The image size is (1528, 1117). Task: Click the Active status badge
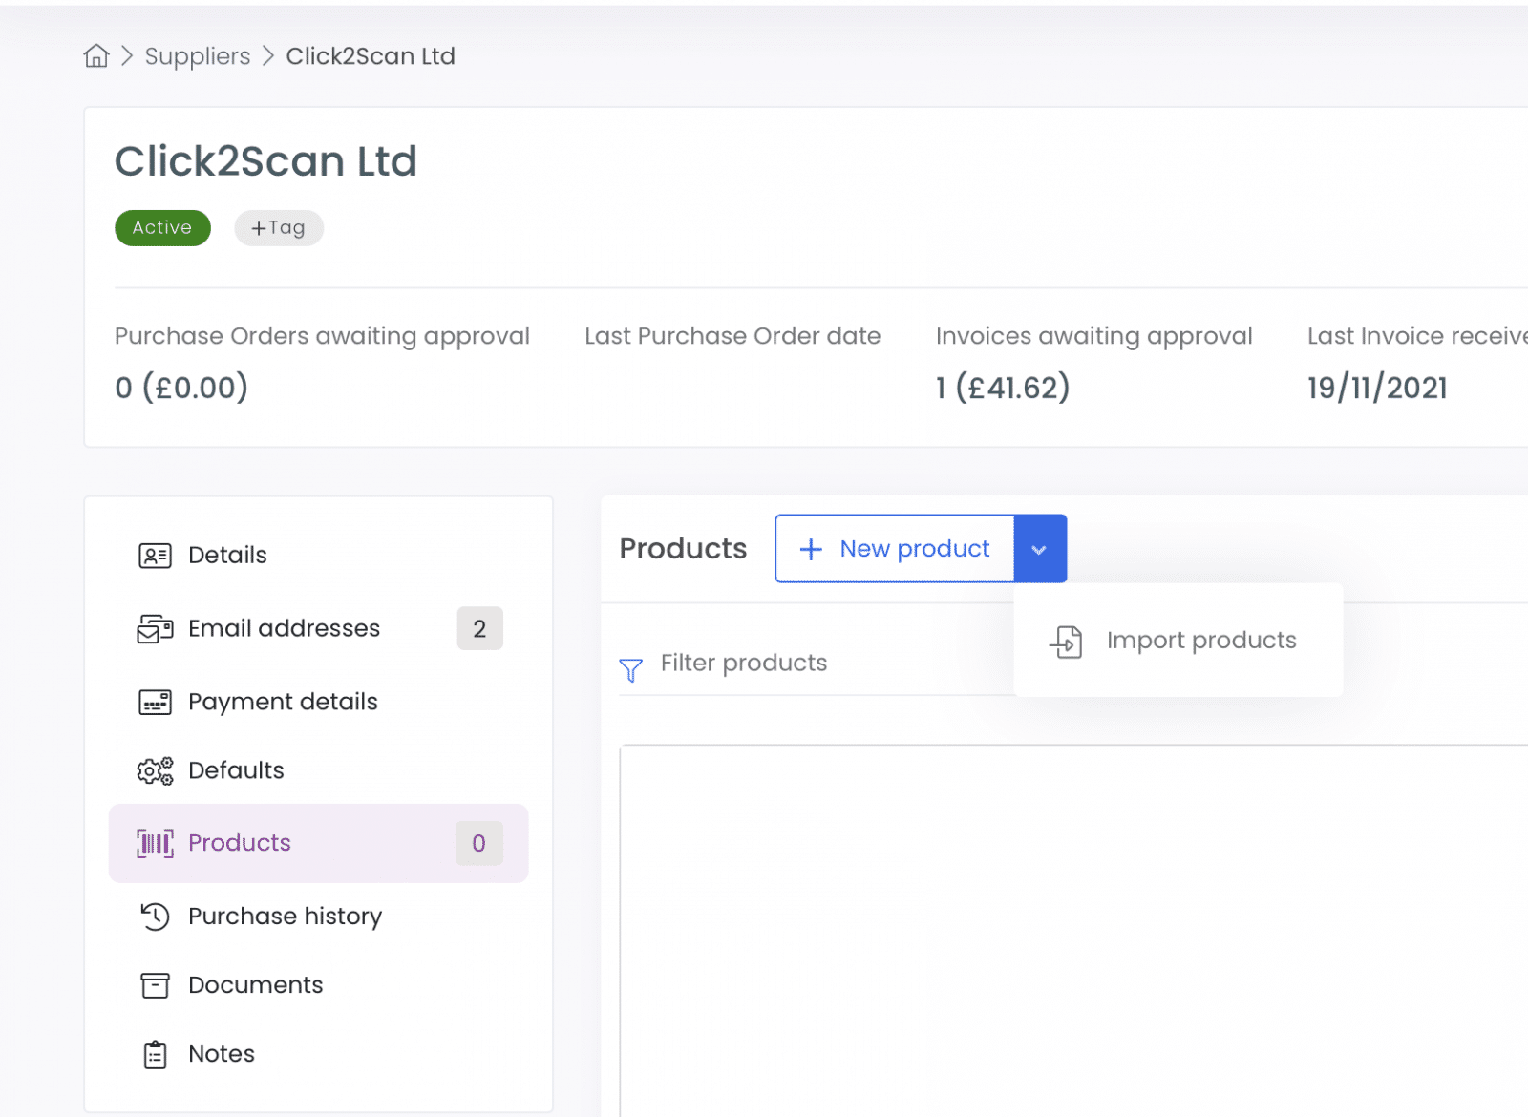tap(162, 228)
